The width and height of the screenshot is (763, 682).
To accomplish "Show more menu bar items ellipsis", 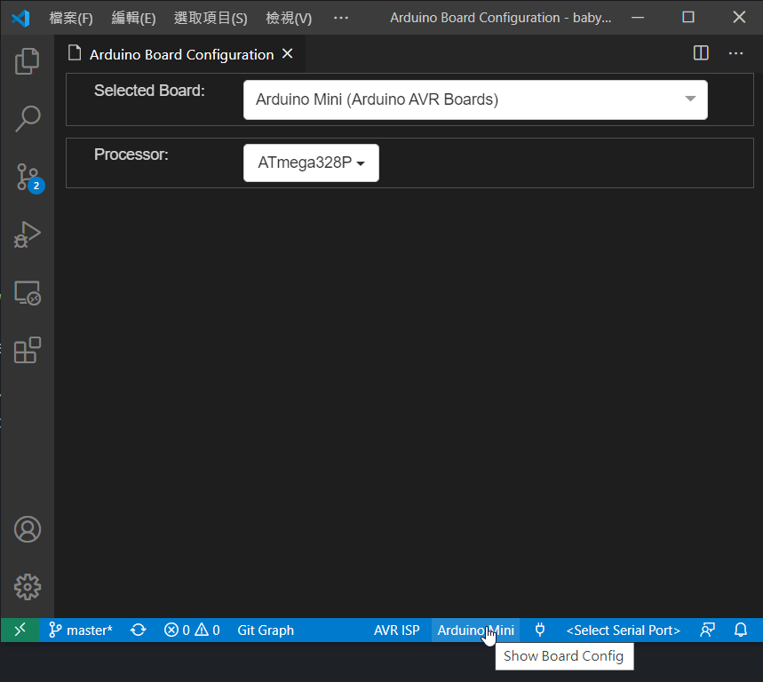I will [x=340, y=18].
